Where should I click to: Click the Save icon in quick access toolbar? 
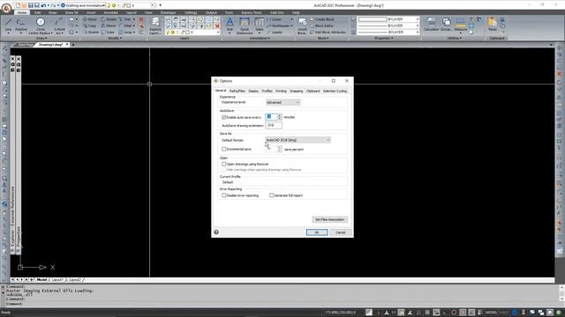(x=31, y=5)
